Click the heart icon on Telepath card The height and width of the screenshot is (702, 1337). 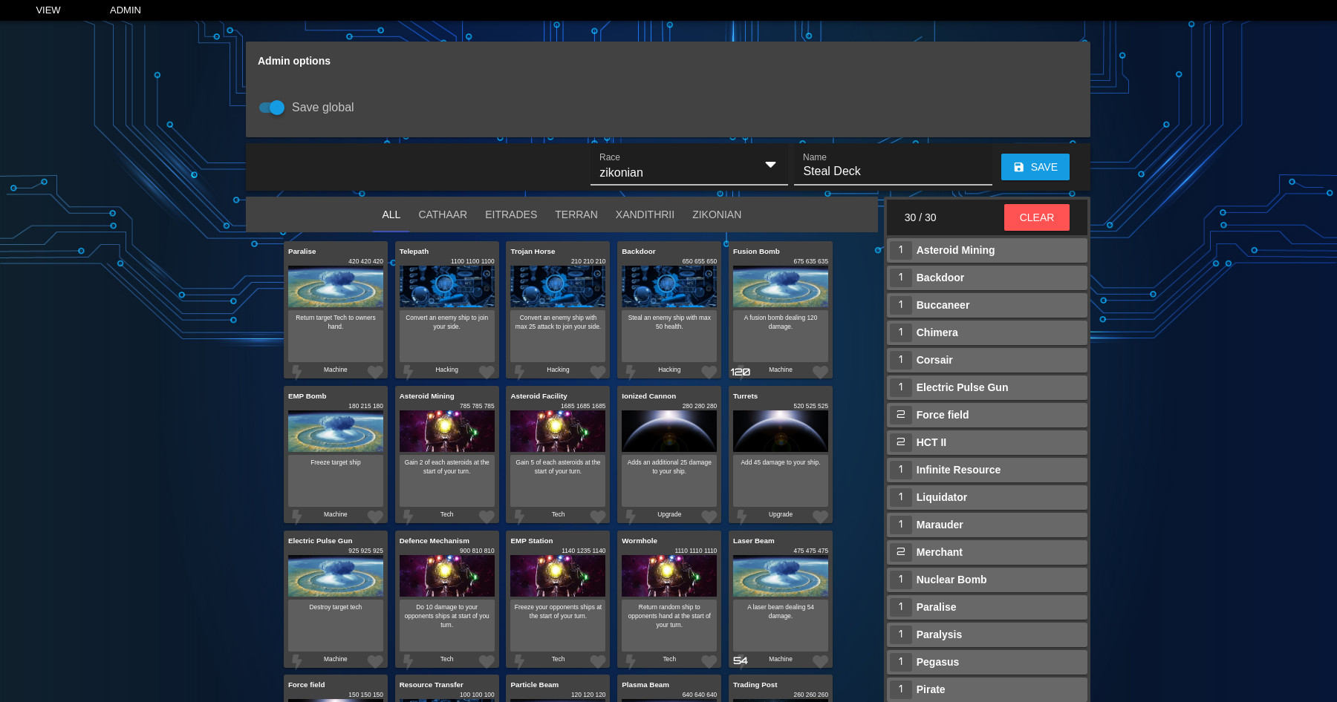coord(487,371)
